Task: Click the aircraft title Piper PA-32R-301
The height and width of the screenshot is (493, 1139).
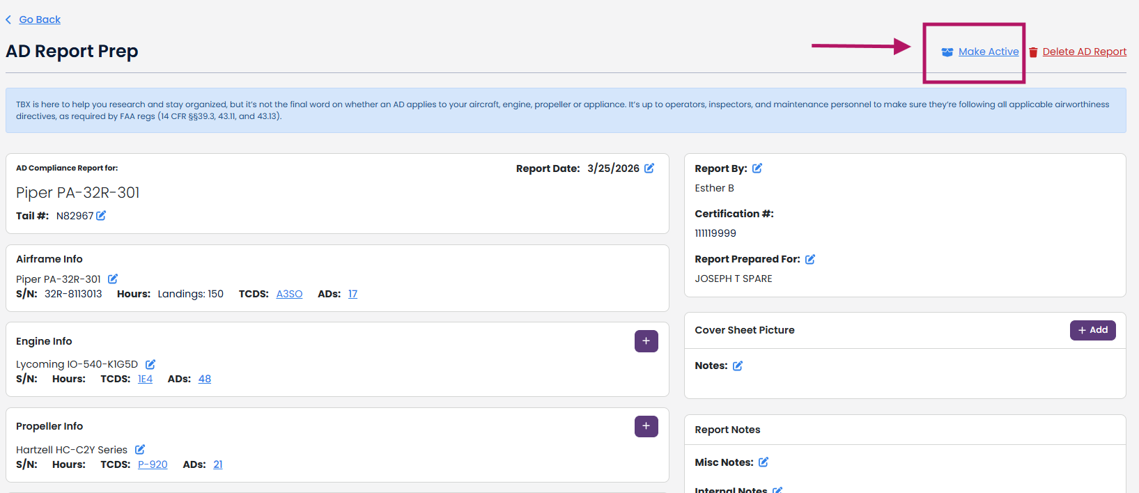Action: point(78,193)
